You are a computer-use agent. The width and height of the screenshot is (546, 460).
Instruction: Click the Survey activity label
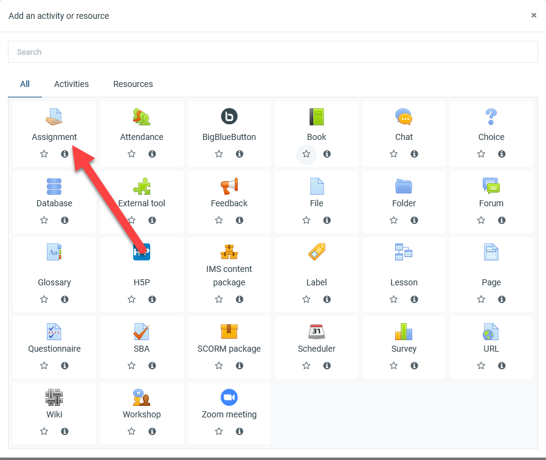pyautogui.click(x=404, y=349)
